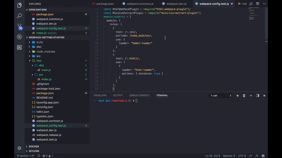Close the webpack.config.test.js tab

pos(232,4)
